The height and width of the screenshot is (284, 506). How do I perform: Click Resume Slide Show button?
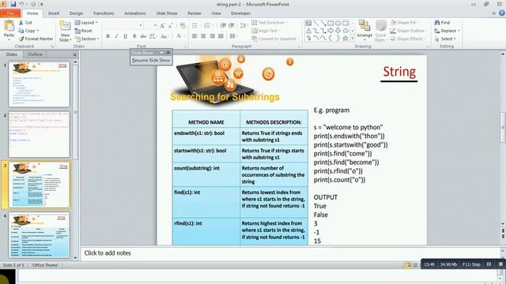151,60
